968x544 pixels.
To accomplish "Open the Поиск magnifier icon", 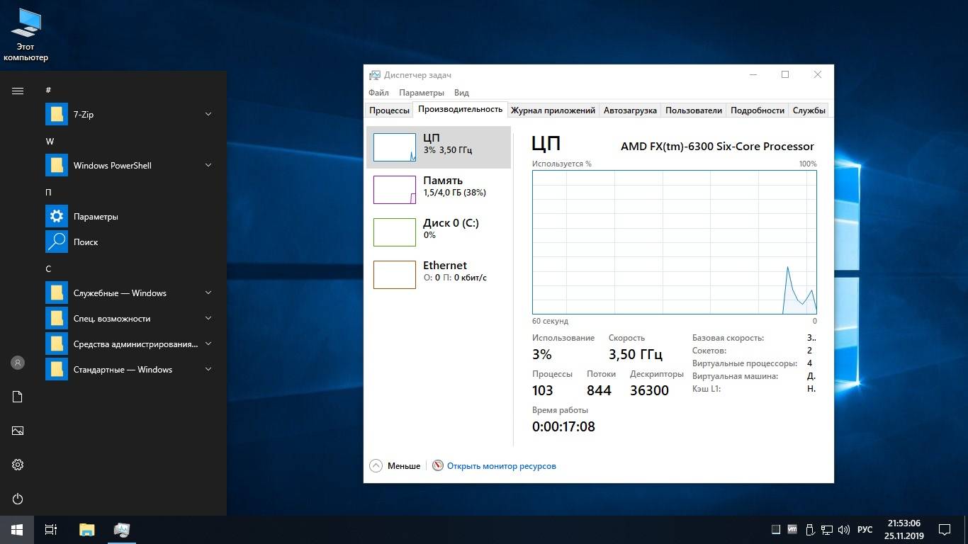I will click(x=57, y=242).
